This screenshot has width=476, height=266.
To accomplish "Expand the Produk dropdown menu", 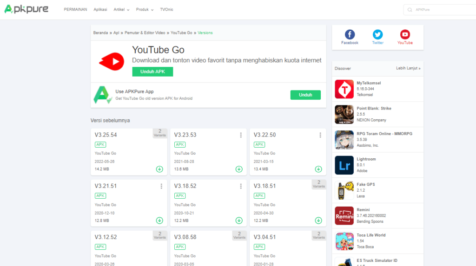I will (145, 9).
